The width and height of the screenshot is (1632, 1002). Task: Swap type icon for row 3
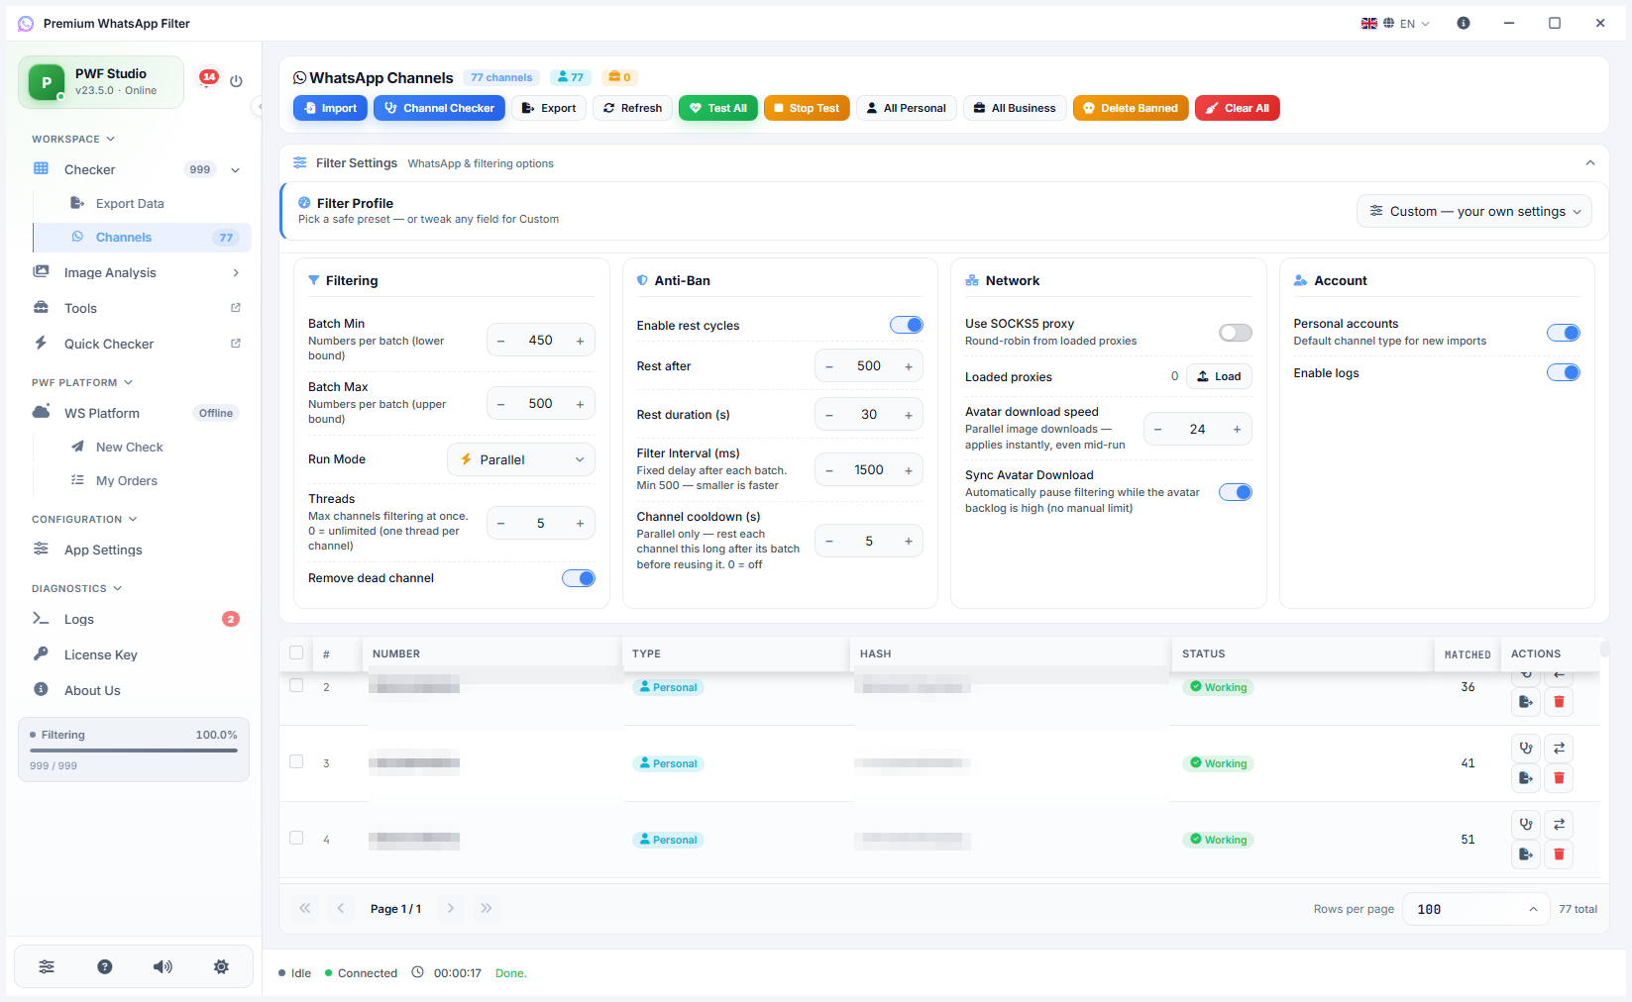pos(1559,748)
